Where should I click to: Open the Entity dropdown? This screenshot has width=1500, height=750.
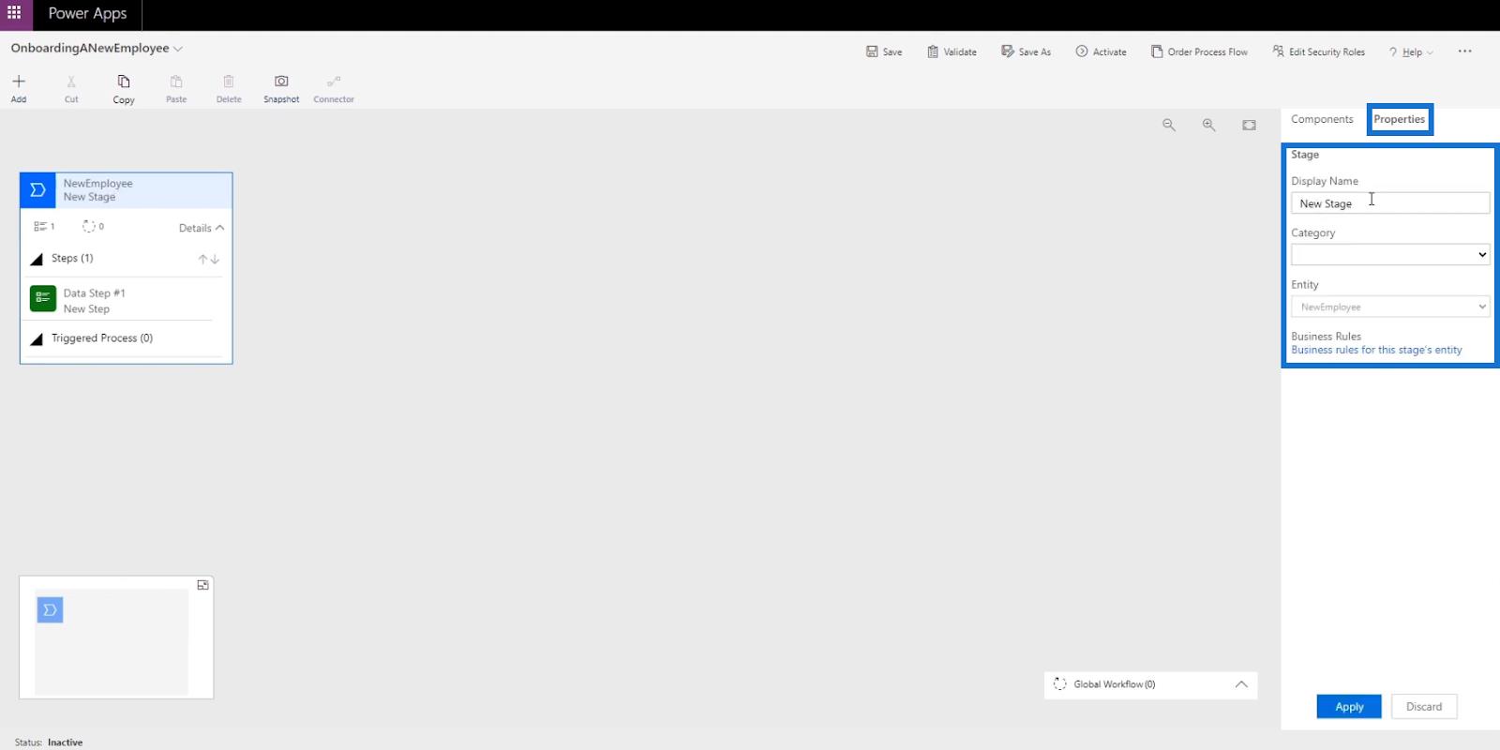1390,307
